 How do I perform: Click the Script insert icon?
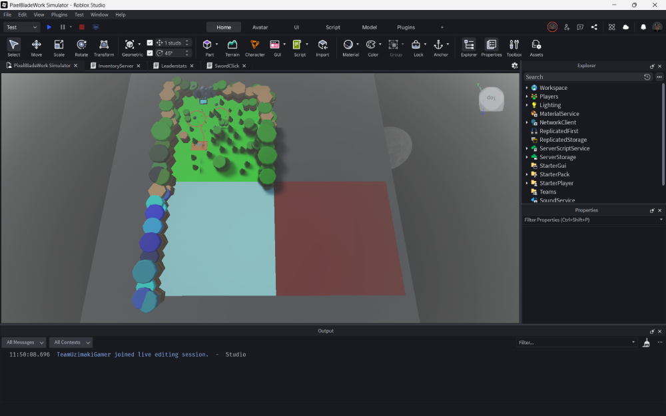coord(297,44)
